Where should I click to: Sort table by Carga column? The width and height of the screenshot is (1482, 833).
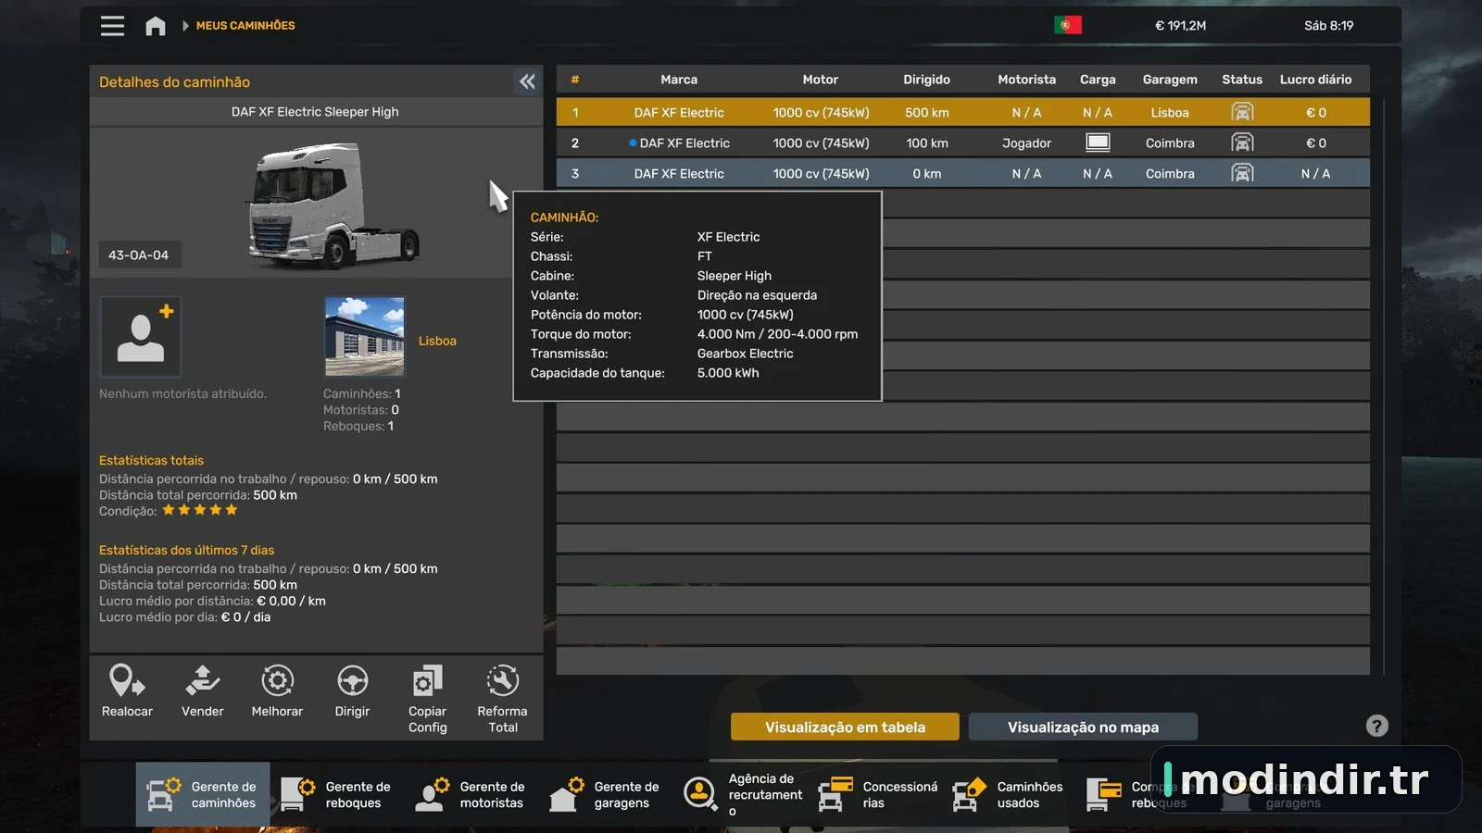1098,80
